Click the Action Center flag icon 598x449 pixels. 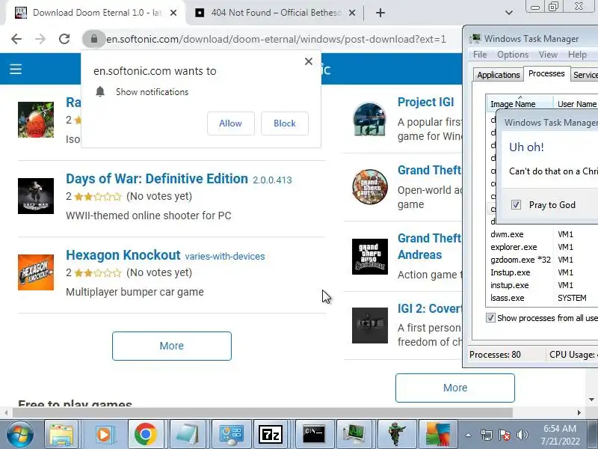click(x=505, y=435)
